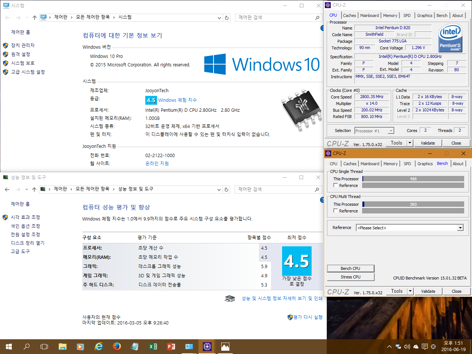This screenshot has width=472, height=354.
Task: Expand chevron after 모든 제어판 항목 in 시스템 window
Action: 114,17
